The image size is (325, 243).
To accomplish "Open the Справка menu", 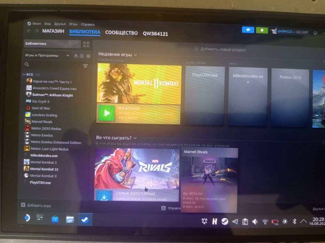I will (88, 24).
